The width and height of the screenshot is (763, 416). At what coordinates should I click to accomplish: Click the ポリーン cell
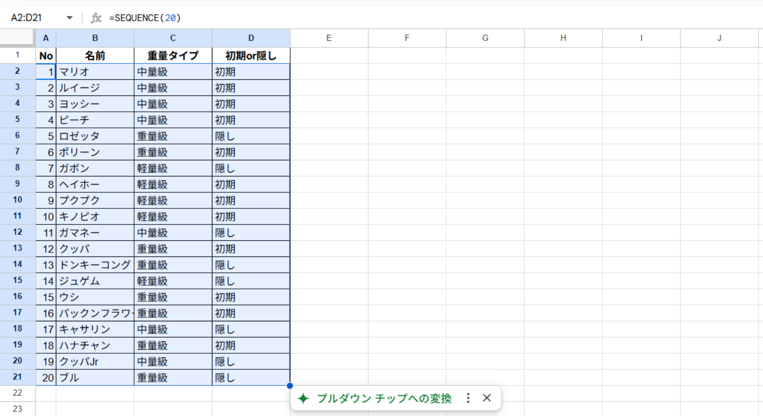coord(95,152)
